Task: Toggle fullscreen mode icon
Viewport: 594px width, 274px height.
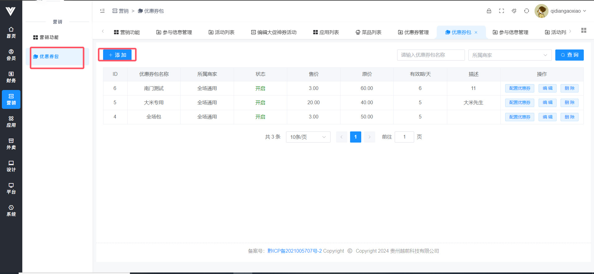Action: pos(501,11)
